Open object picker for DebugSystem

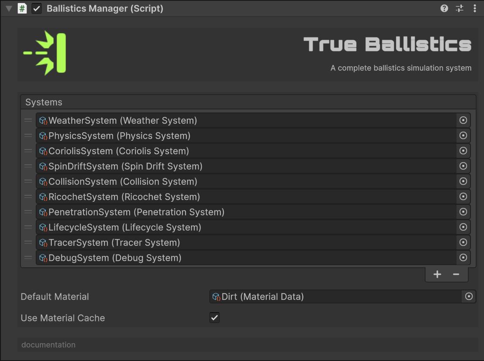(463, 258)
